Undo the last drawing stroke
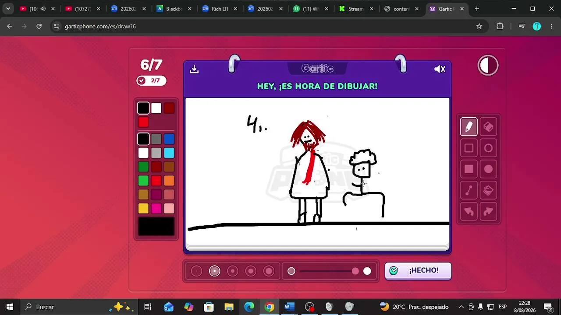The image size is (561, 315). coord(469,212)
